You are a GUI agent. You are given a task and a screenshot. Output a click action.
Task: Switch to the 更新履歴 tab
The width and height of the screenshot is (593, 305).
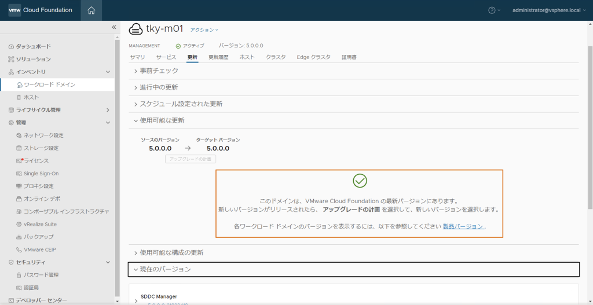tap(218, 57)
